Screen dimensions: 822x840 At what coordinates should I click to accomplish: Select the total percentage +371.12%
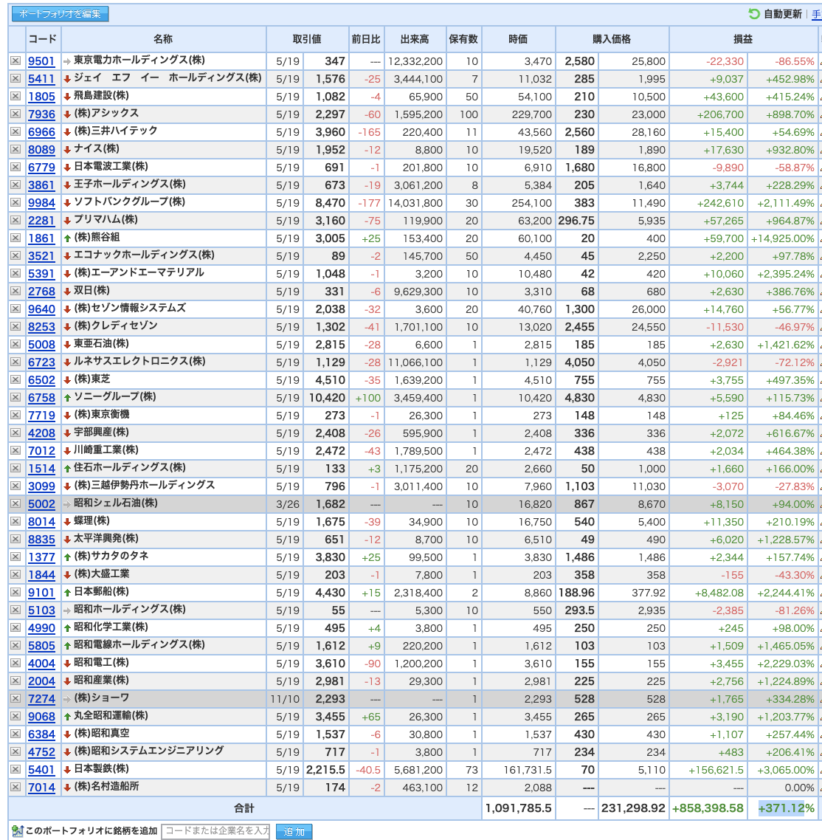(x=786, y=808)
